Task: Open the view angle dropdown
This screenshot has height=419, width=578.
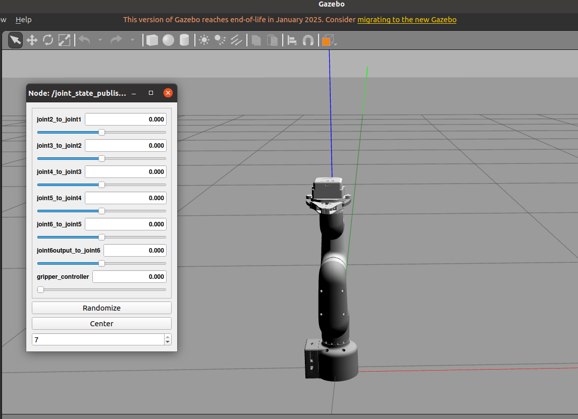Action: (329, 41)
